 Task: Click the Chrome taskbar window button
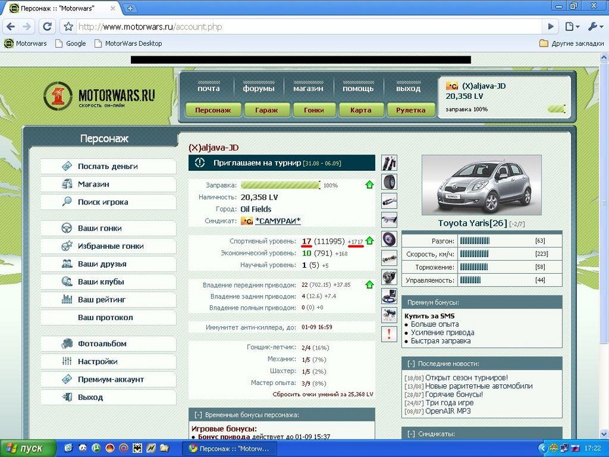coord(230,448)
